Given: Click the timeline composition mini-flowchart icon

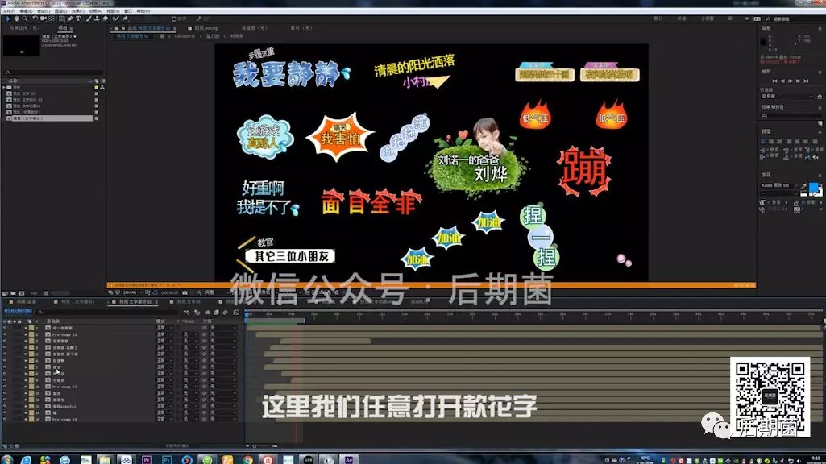Looking at the screenshot, I should coord(186,313).
